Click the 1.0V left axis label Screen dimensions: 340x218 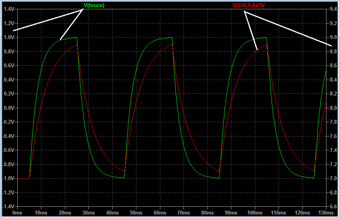point(9,37)
